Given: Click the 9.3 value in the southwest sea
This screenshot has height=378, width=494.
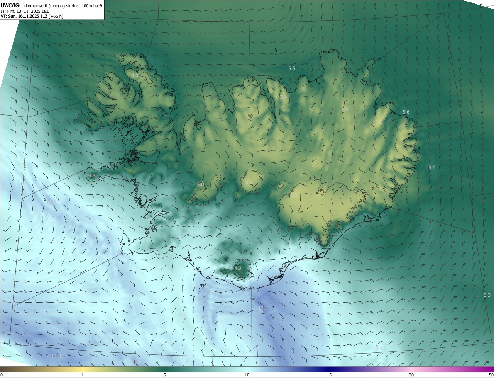Looking at the screenshot, I should pyautogui.click(x=182, y=316).
